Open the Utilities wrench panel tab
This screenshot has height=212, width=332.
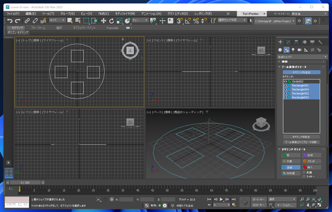click(x=320, y=42)
